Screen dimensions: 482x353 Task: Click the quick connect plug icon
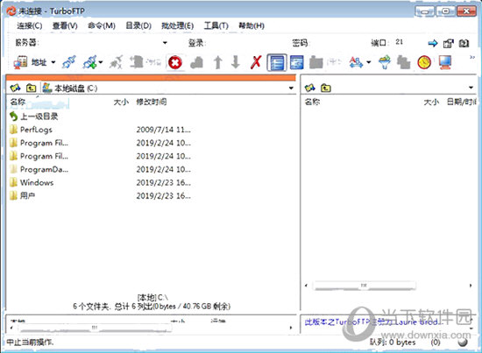pos(89,62)
